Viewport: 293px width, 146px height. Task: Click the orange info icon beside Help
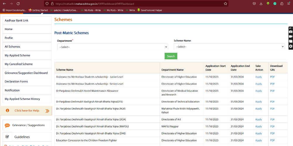[x=8, y=110]
